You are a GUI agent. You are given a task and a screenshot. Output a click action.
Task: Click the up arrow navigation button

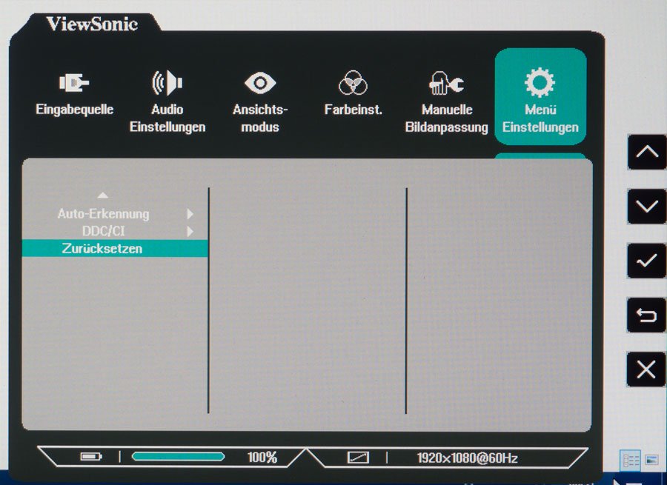pyautogui.click(x=646, y=153)
